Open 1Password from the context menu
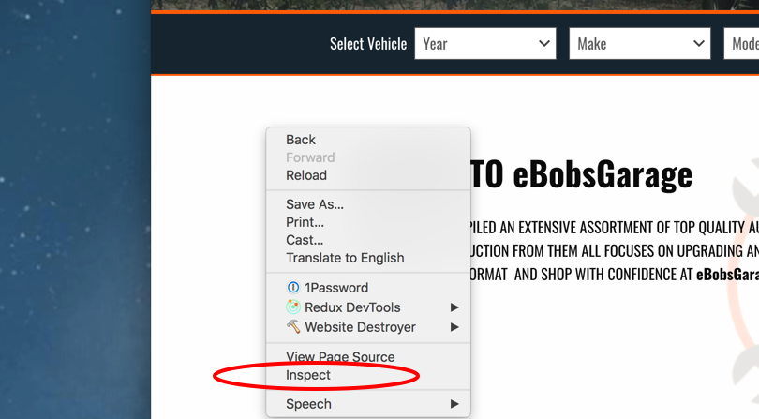The width and height of the screenshot is (759, 419). coord(368,288)
